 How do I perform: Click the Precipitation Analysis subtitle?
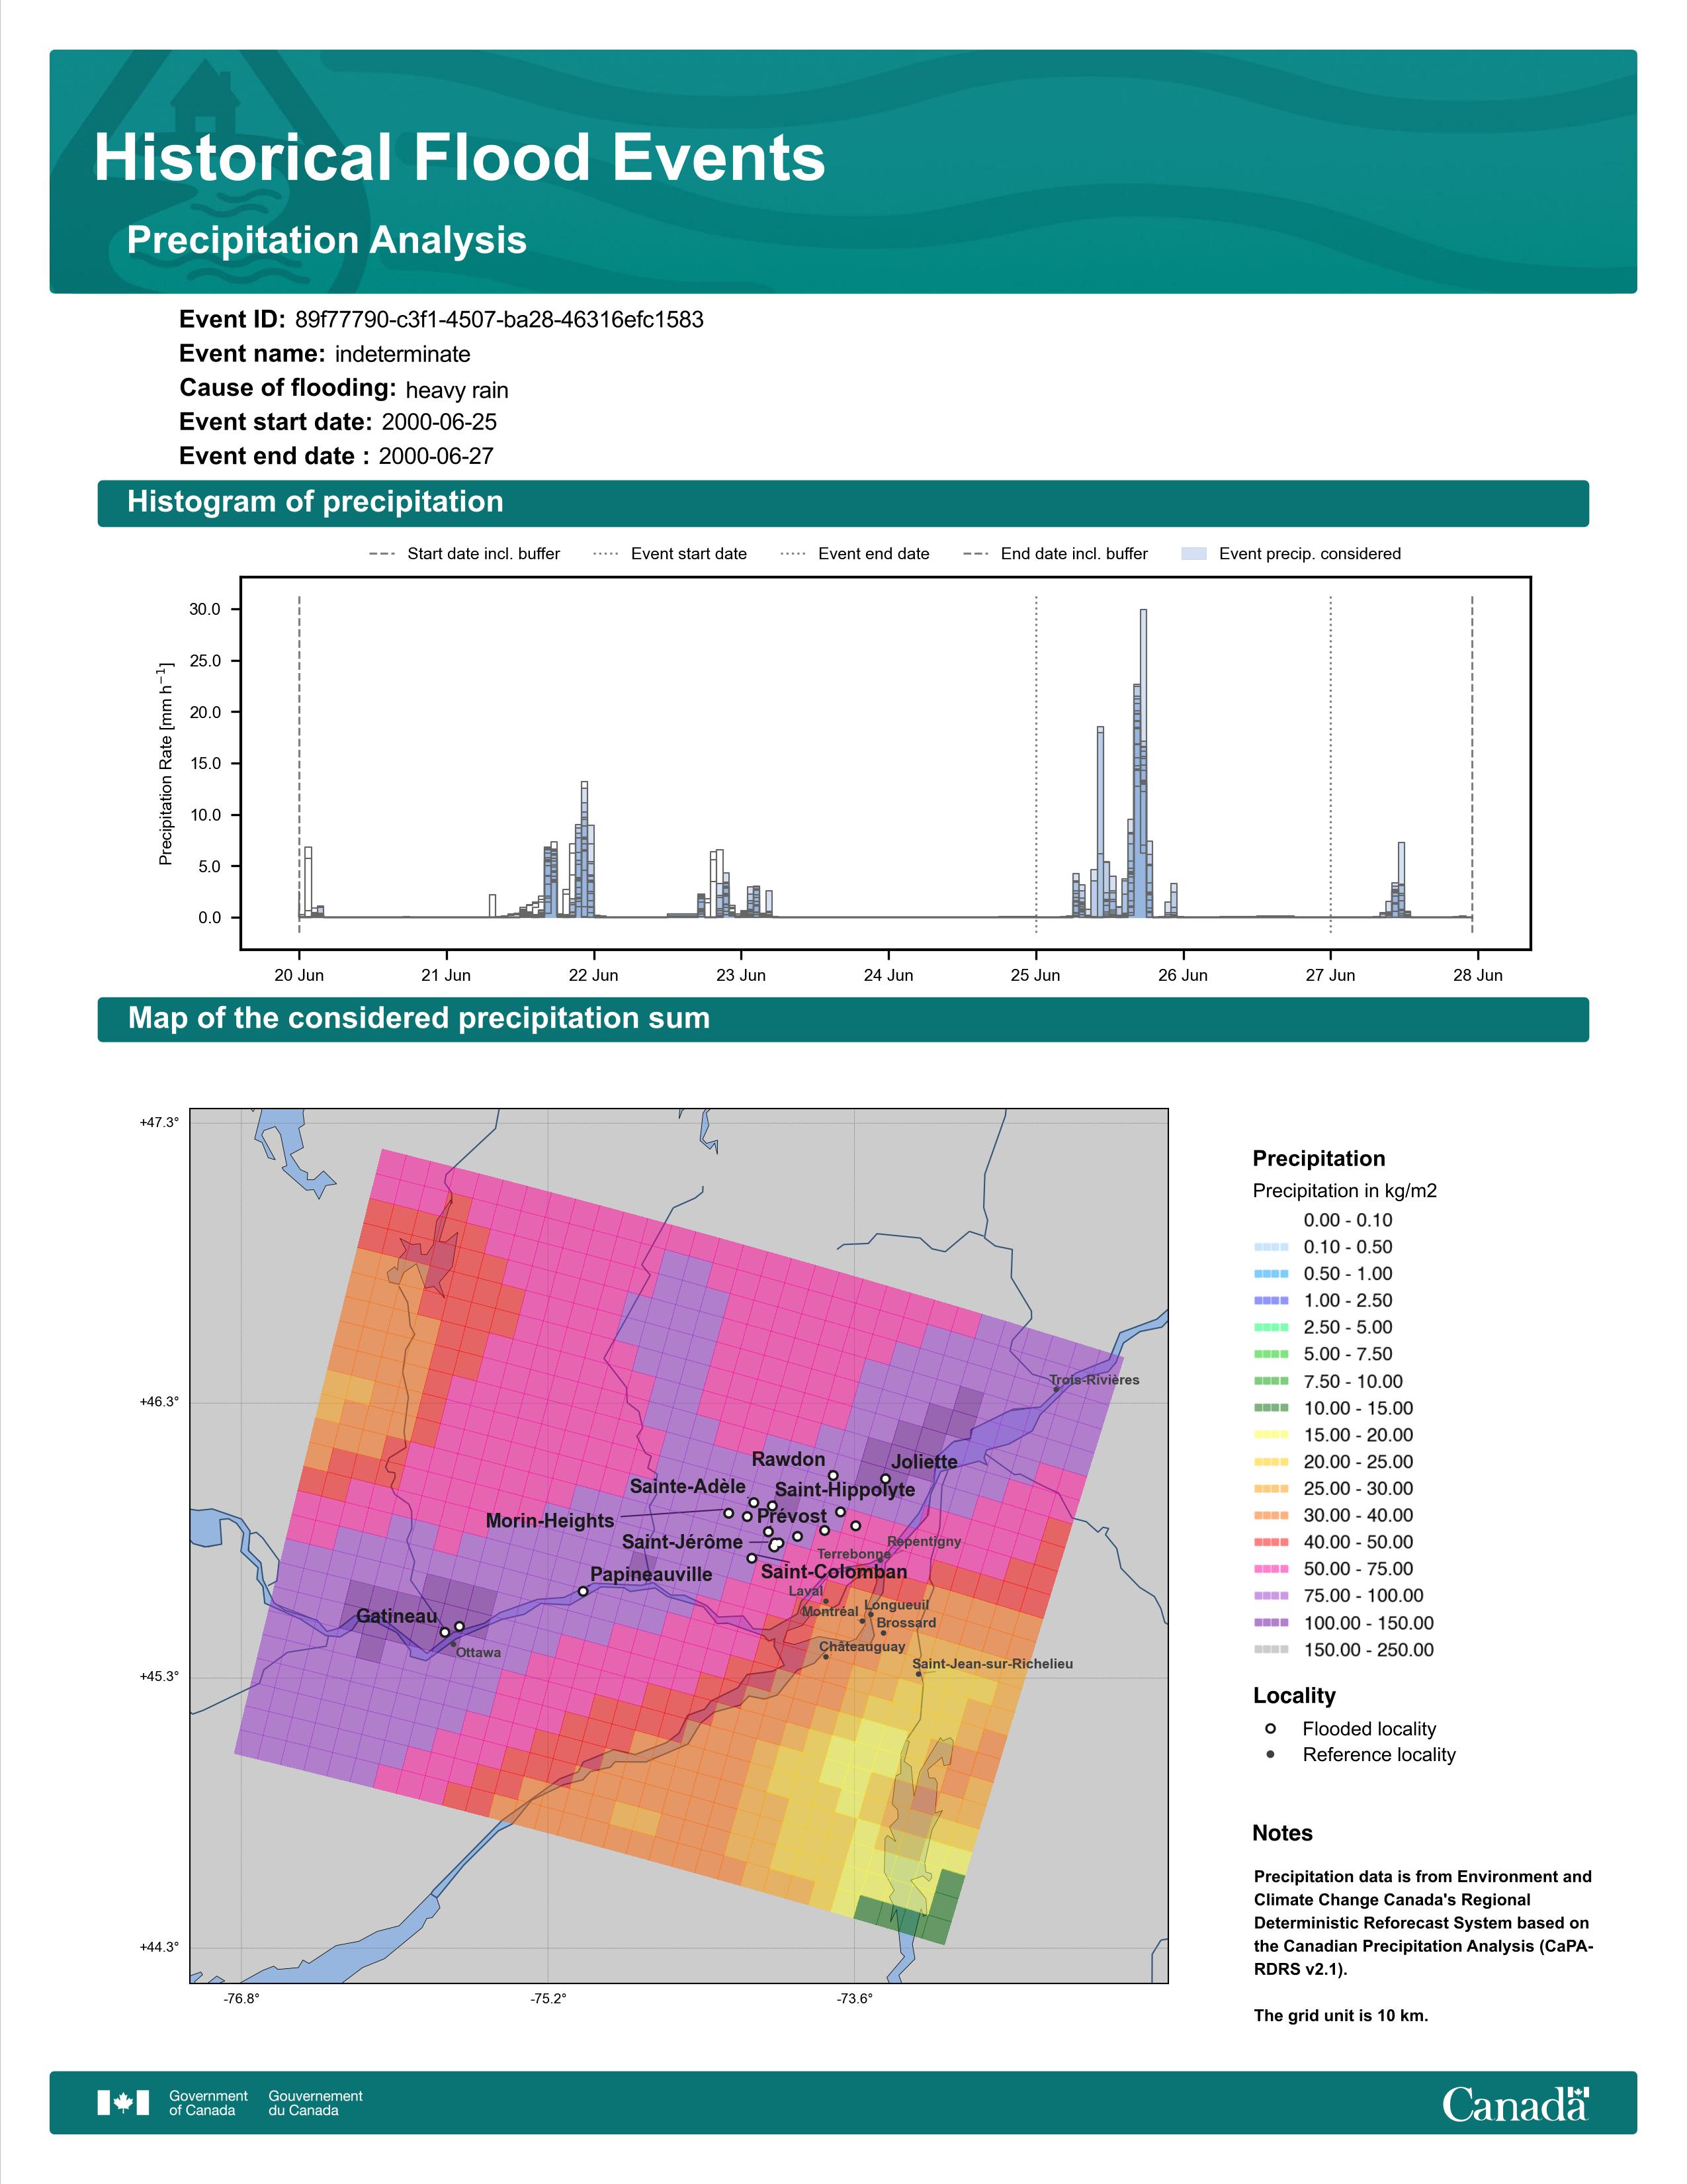[x=327, y=241]
